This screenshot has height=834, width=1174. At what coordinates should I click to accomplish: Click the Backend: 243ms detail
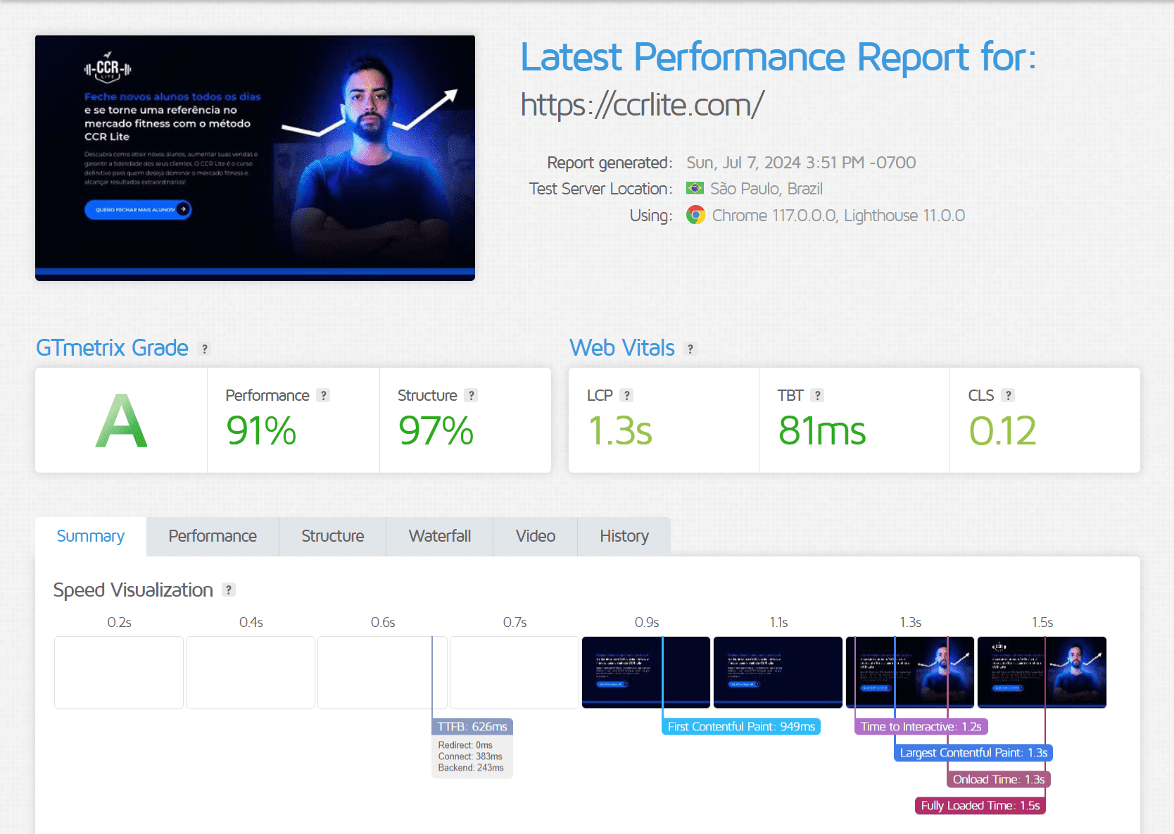tap(471, 768)
